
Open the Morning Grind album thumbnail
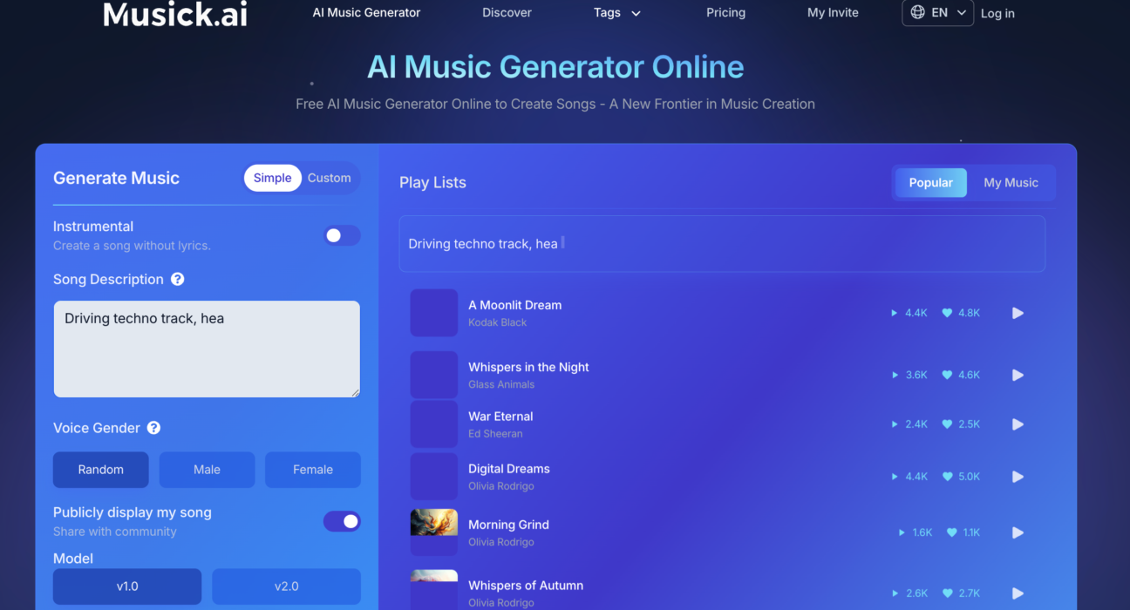[x=433, y=532]
